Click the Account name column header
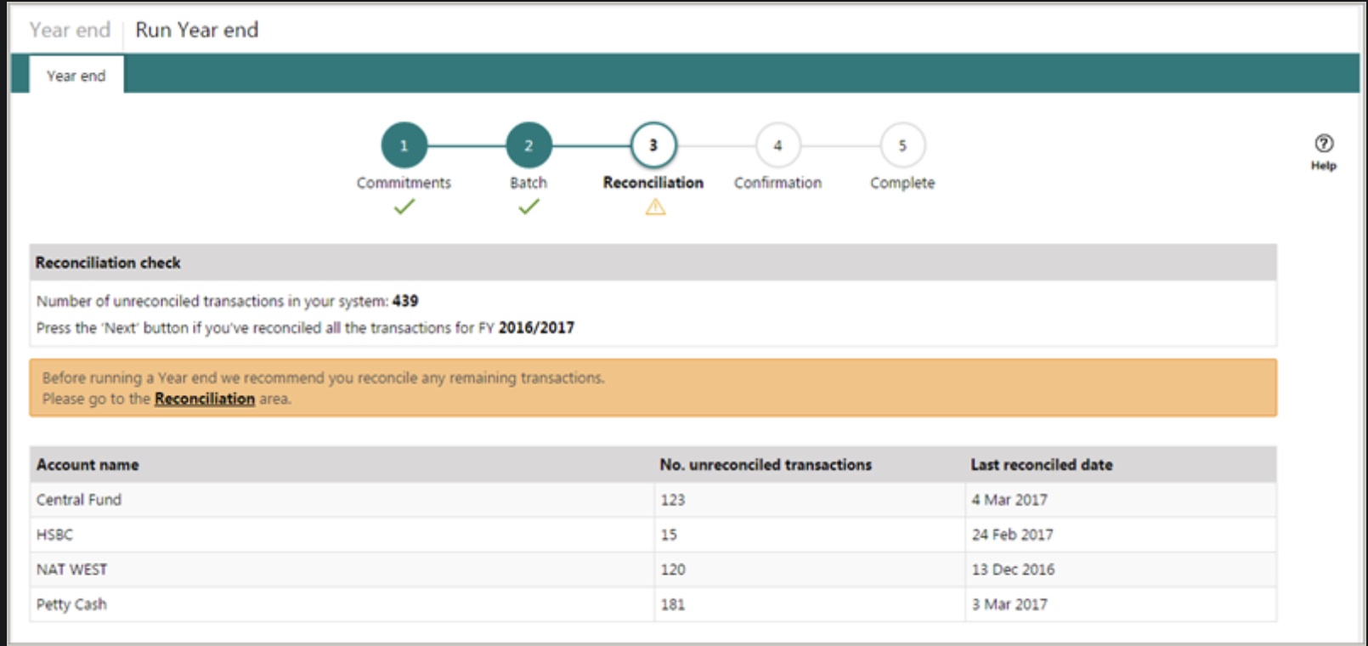This screenshot has height=646, width=1368. pos(88,465)
